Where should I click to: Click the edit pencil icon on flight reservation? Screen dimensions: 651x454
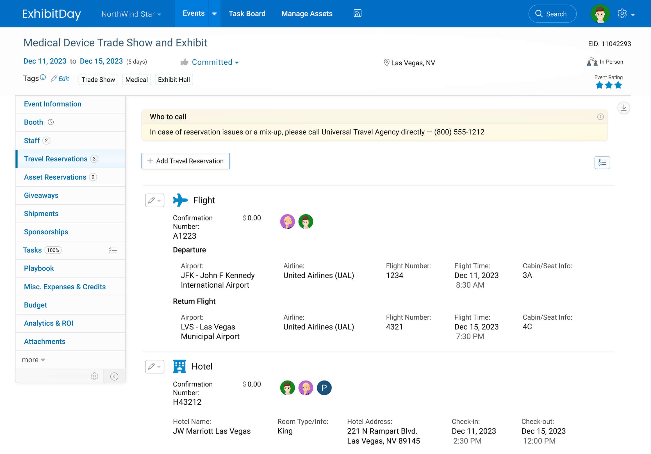point(152,200)
